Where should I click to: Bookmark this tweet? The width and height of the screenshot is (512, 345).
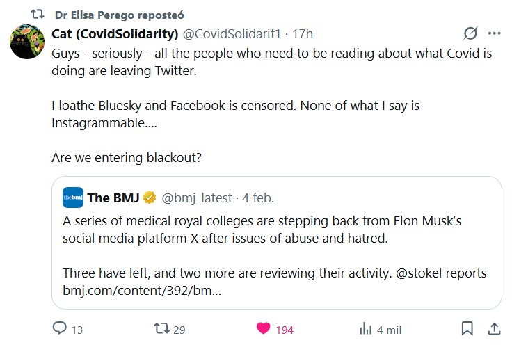467,328
